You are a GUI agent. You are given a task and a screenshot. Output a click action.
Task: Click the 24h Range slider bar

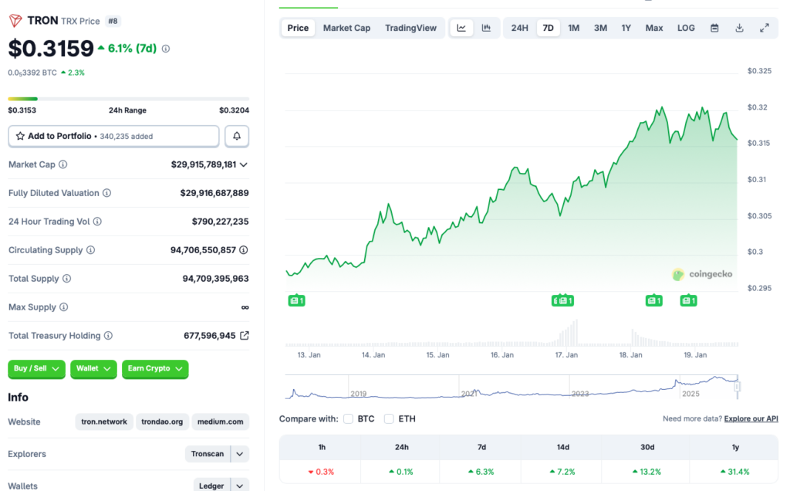[x=128, y=99]
